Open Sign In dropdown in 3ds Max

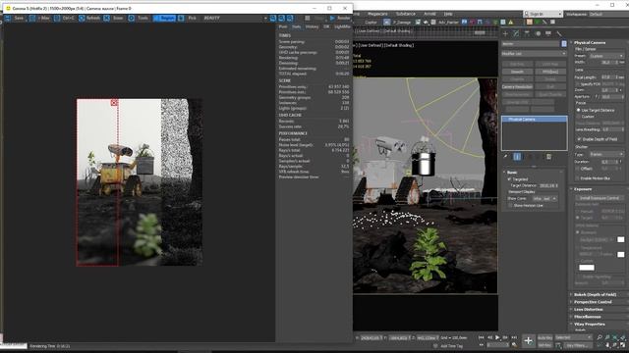tap(543, 14)
